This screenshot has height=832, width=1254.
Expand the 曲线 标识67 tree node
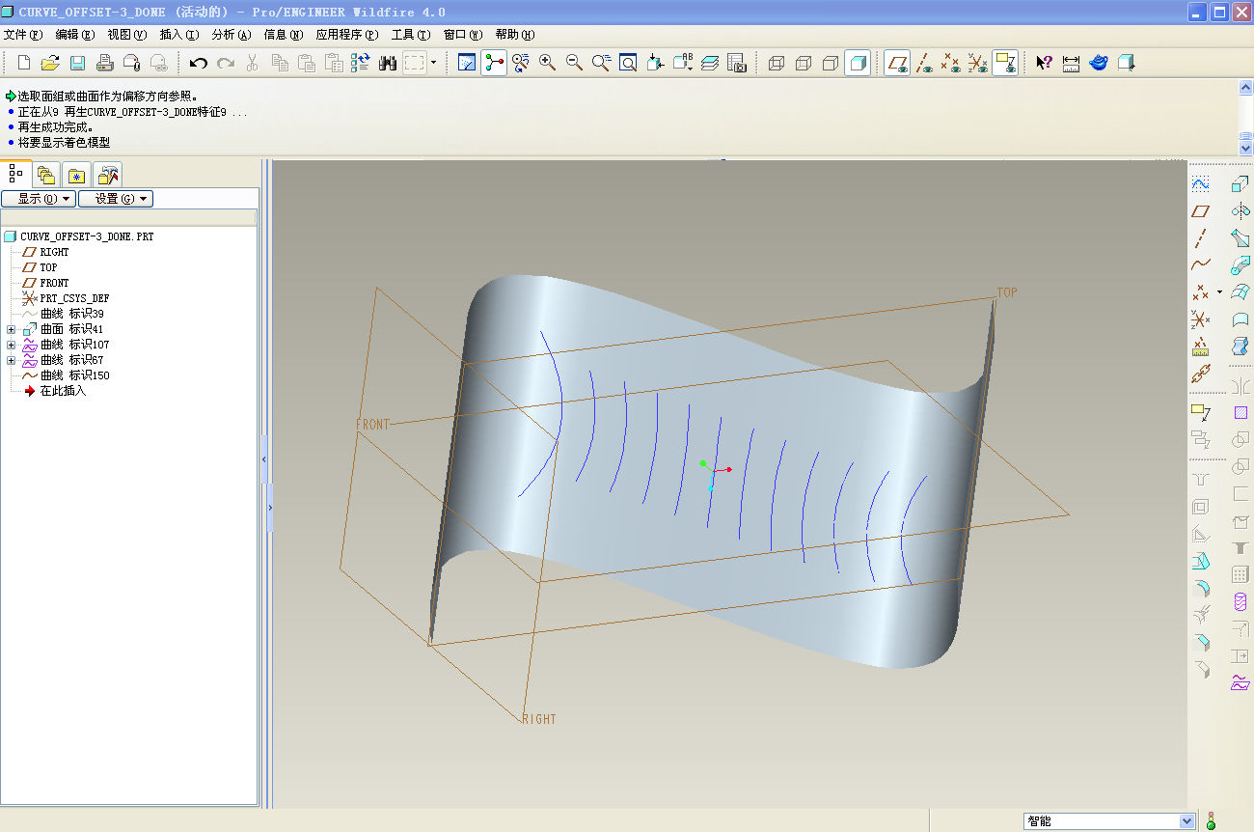(x=11, y=360)
